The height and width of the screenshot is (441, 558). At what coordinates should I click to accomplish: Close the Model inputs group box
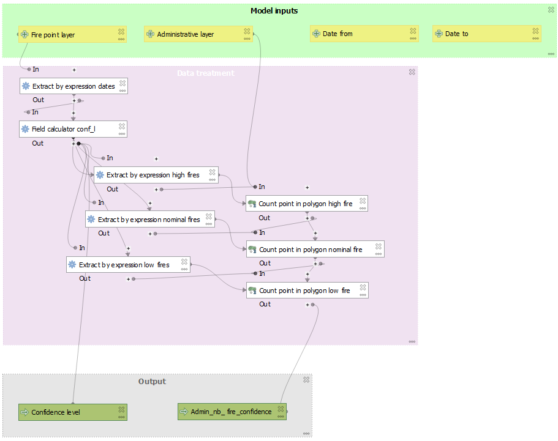point(551,10)
